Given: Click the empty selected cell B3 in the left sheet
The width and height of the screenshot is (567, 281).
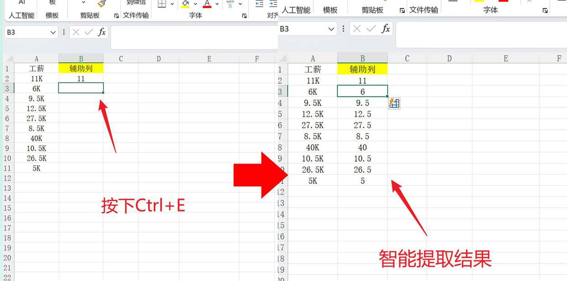Looking at the screenshot, I should [81, 88].
